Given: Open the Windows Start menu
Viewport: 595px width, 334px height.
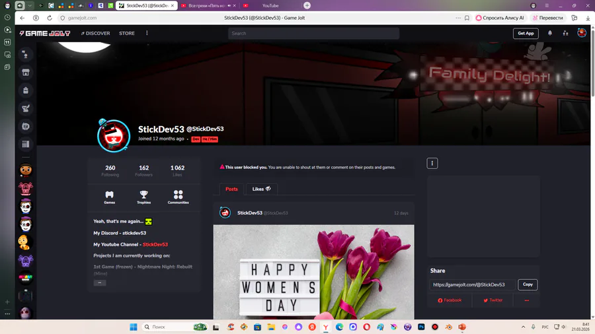Looking at the screenshot, I should click(x=133, y=327).
